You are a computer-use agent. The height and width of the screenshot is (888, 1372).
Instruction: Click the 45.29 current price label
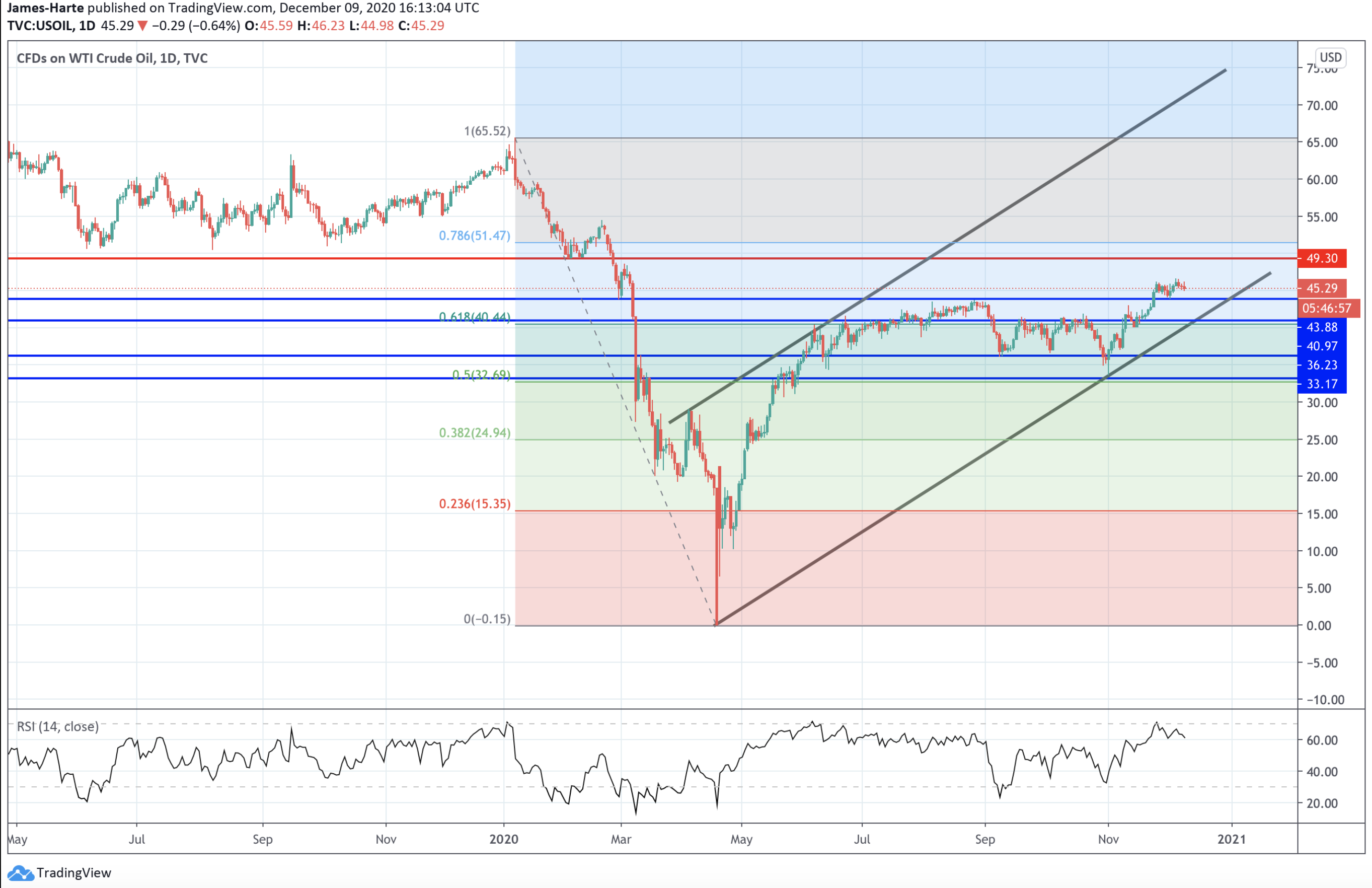click(1321, 288)
